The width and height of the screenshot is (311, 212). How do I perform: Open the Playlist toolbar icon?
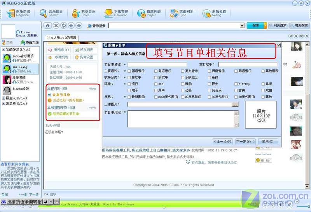coord(142,13)
